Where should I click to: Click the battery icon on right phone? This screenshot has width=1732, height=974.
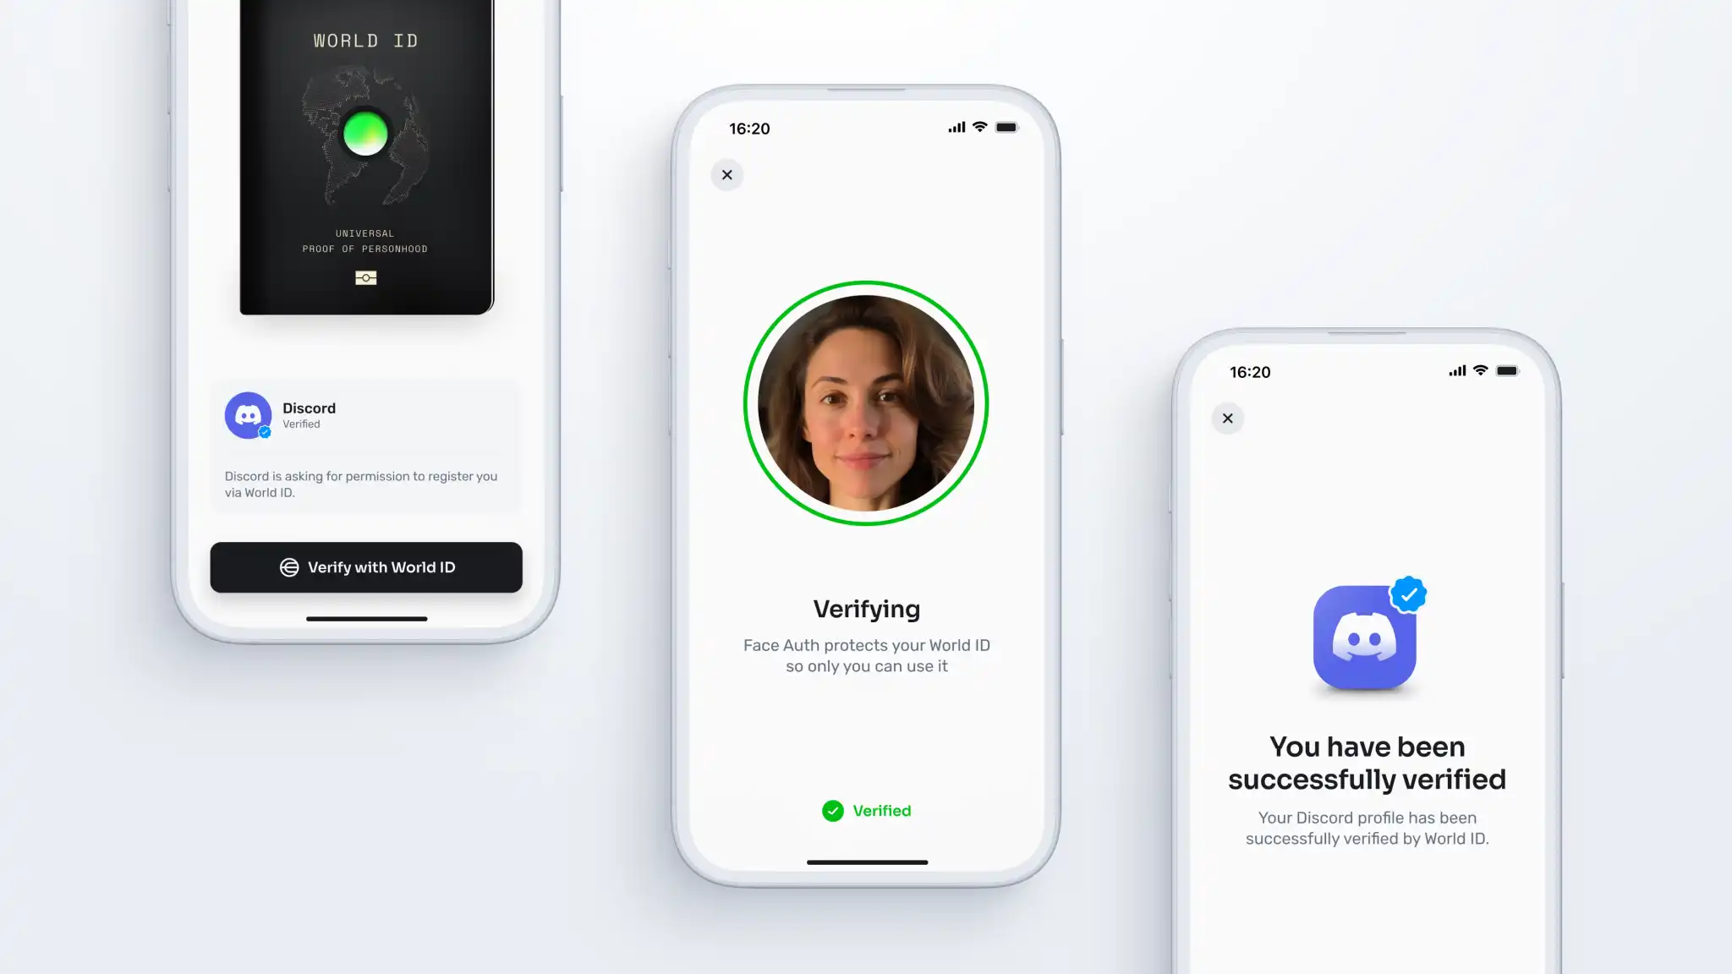point(1506,372)
